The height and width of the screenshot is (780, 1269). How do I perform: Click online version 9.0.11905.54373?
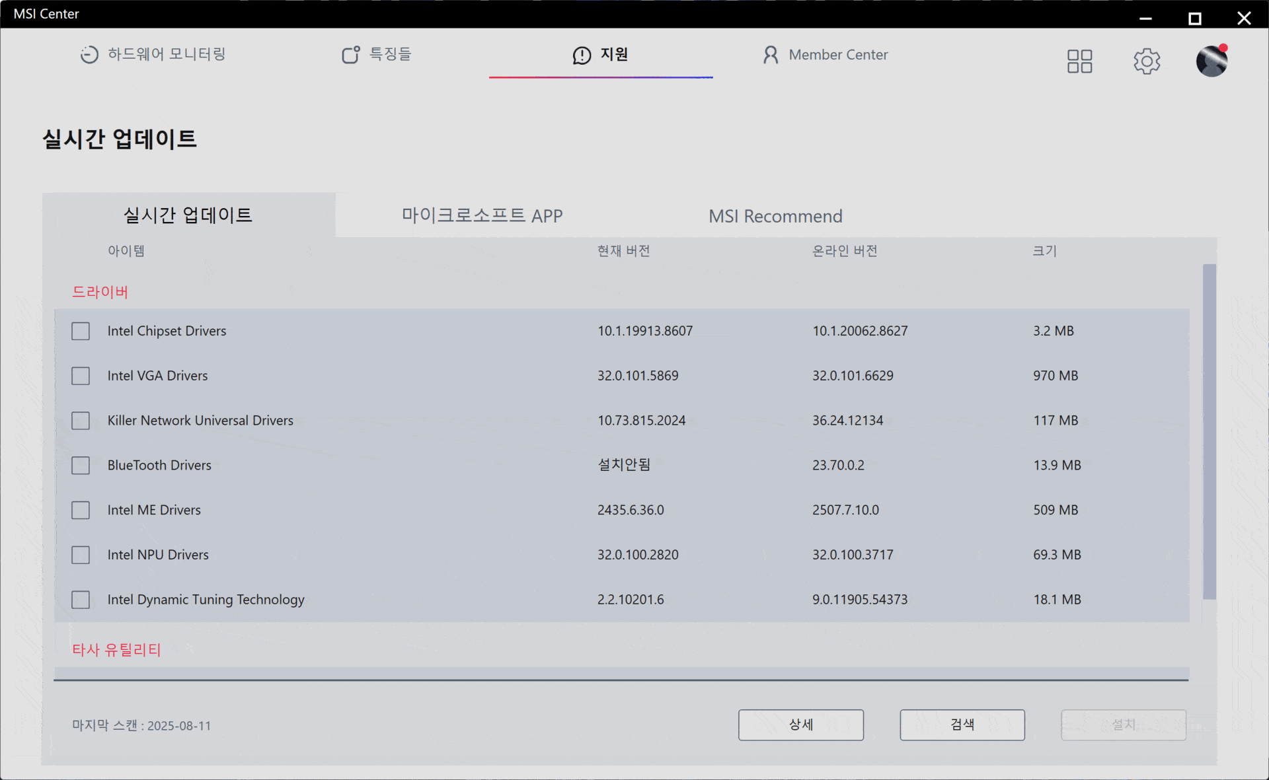(x=860, y=600)
